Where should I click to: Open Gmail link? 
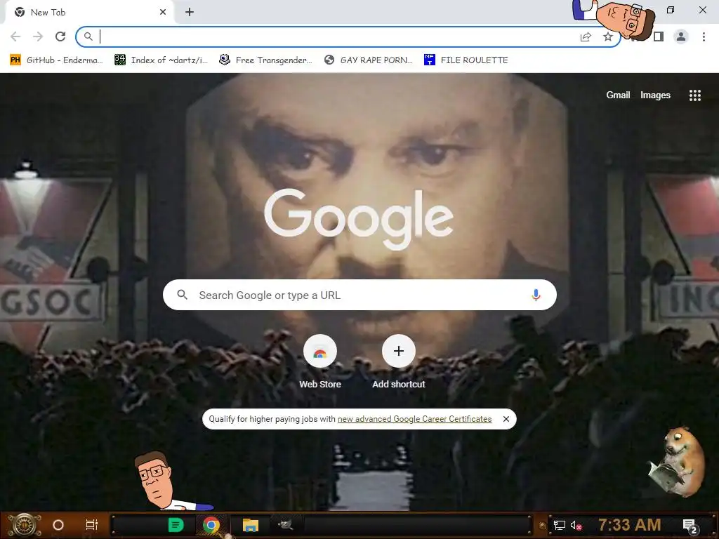[x=618, y=95]
